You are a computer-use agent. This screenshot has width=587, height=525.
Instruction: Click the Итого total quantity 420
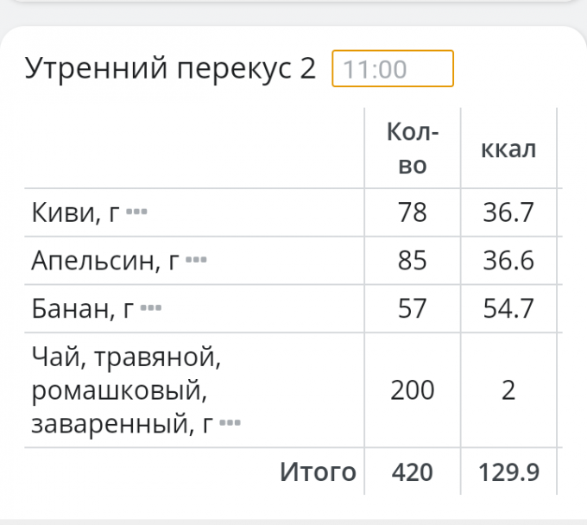[x=413, y=472]
